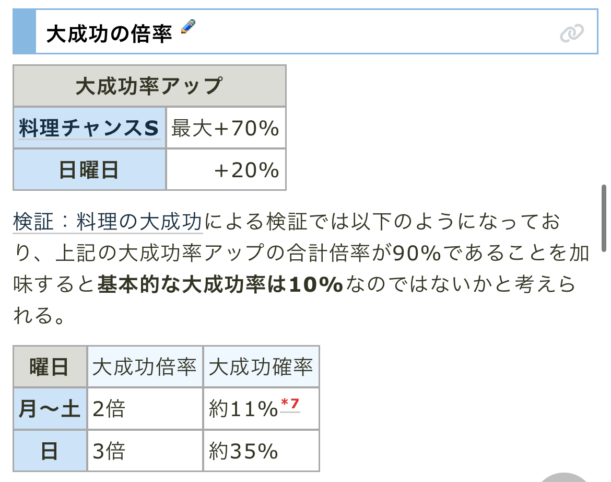Open footnote *7 next to 約11%

(x=290, y=404)
